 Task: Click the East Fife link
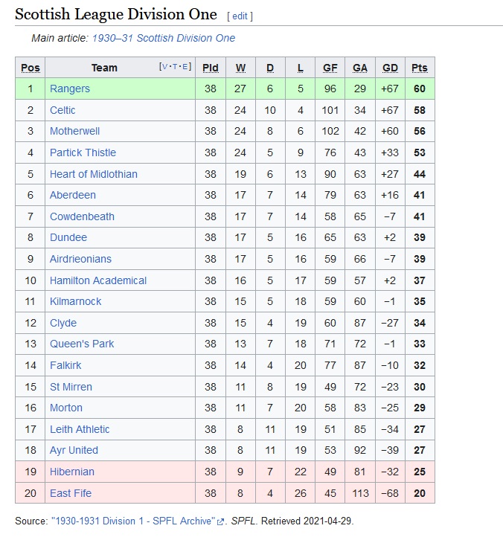tap(71, 493)
